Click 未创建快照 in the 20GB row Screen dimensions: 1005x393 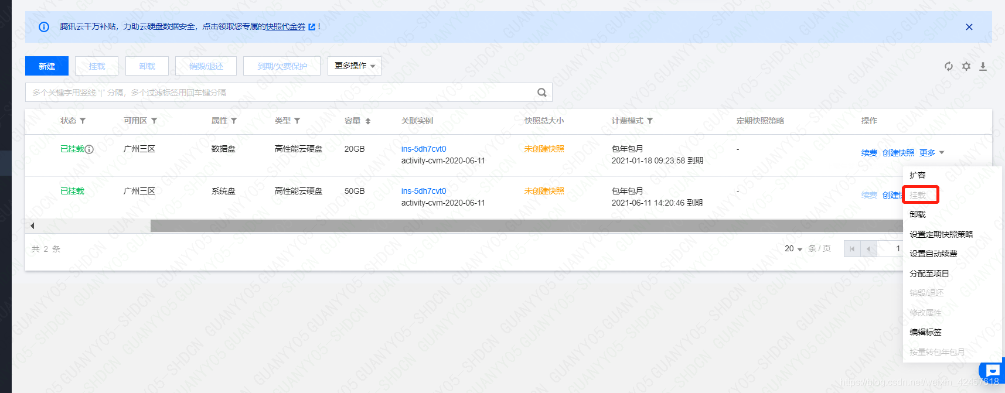pyautogui.click(x=544, y=149)
